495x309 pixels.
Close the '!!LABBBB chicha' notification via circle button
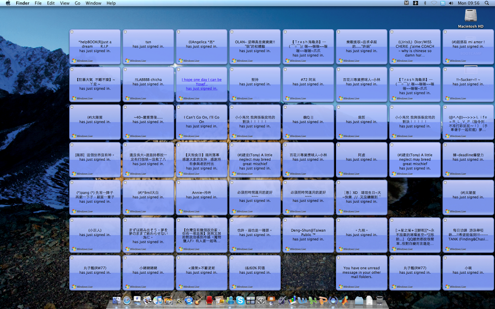click(125, 69)
